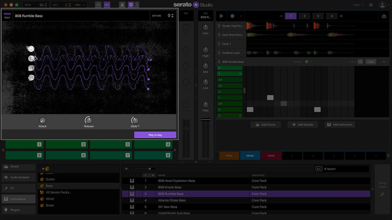Switch the instrument to POLY mode

tap(7, 18)
